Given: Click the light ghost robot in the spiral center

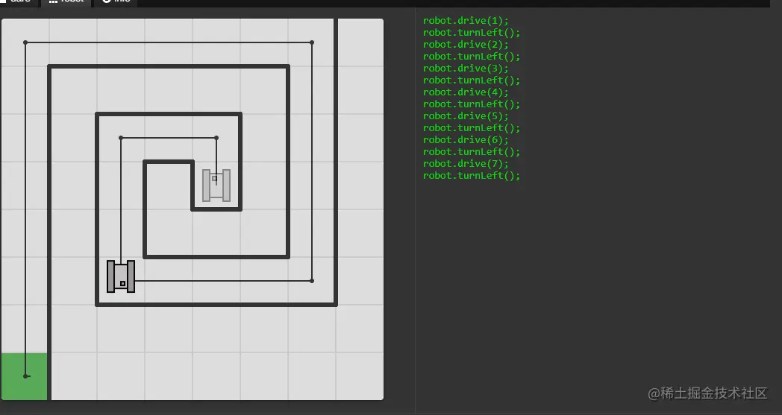Looking at the screenshot, I should (x=216, y=186).
